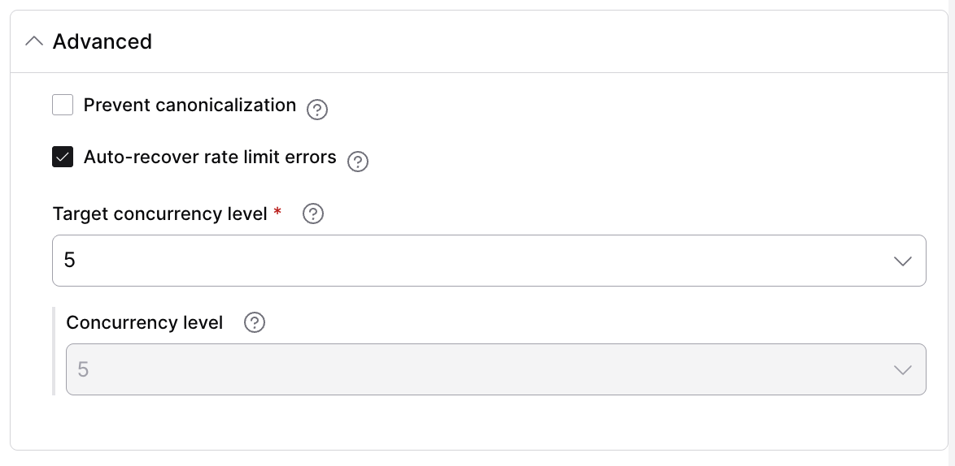
Task: Show help for Concurrency level
Action: (254, 322)
